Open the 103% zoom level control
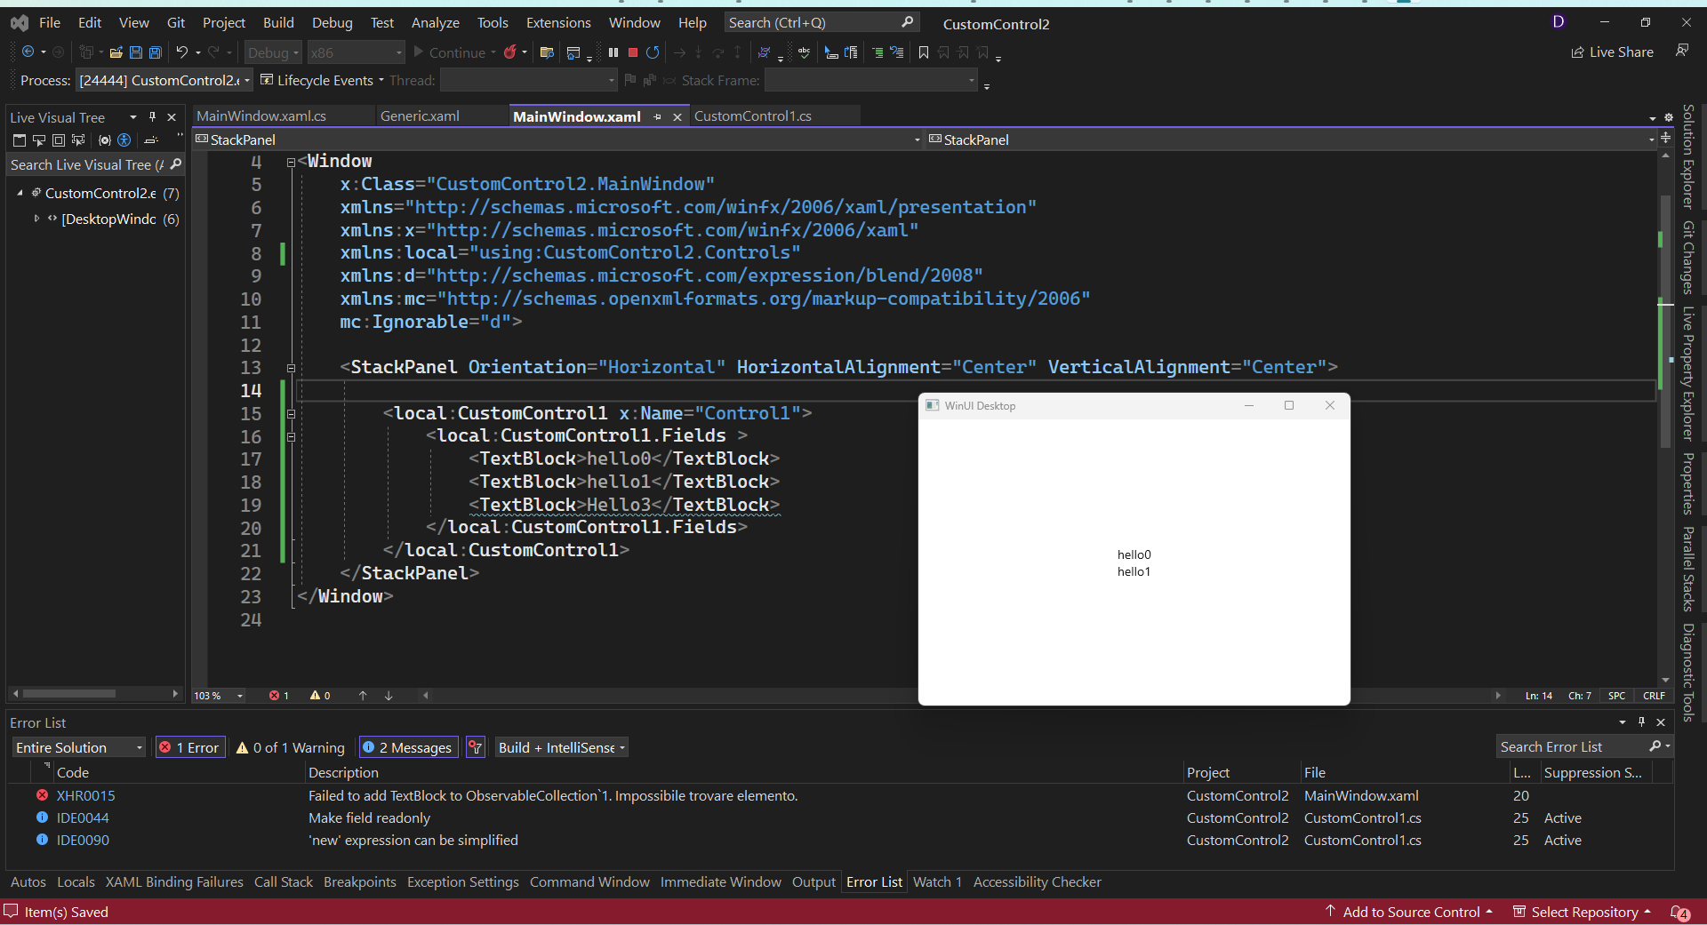This screenshot has width=1707, height=925. 216,696
